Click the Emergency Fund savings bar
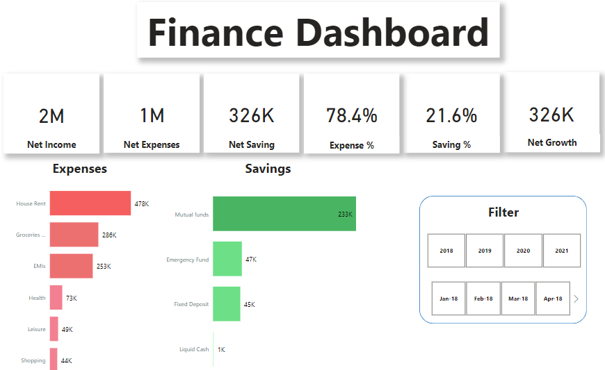Screen dimensions: 605x370 (227, 259)
